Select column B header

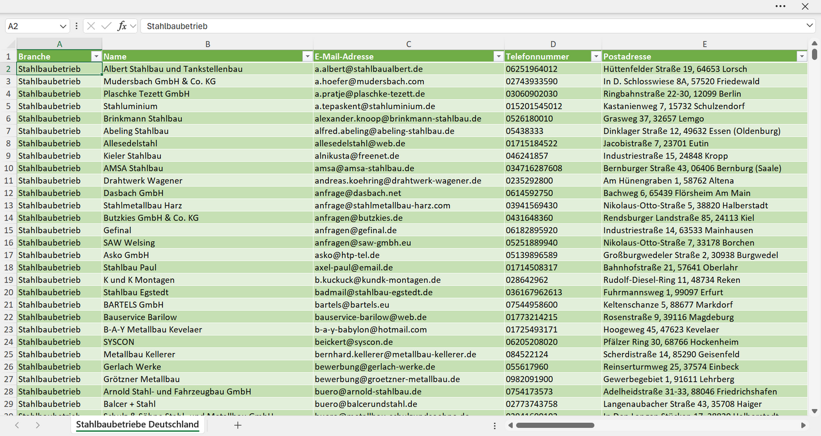pos(207,44)
